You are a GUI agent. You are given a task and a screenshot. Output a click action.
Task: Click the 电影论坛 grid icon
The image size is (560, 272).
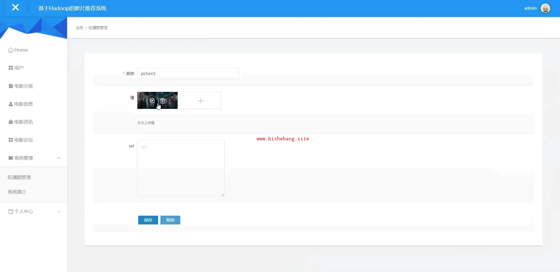click(x=11, y=140)
